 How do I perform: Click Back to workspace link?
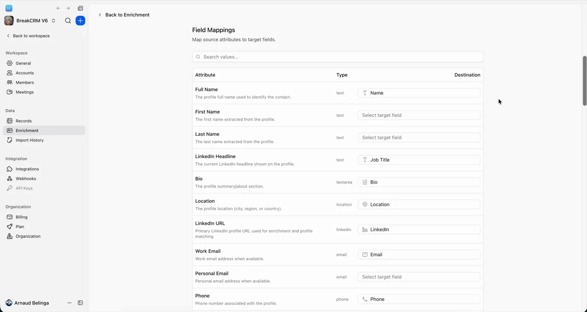28,36
